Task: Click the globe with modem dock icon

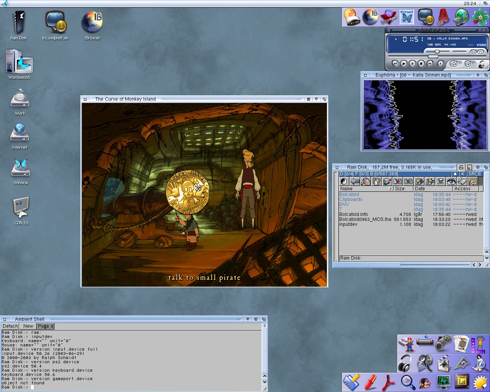Action: [462, 17]
